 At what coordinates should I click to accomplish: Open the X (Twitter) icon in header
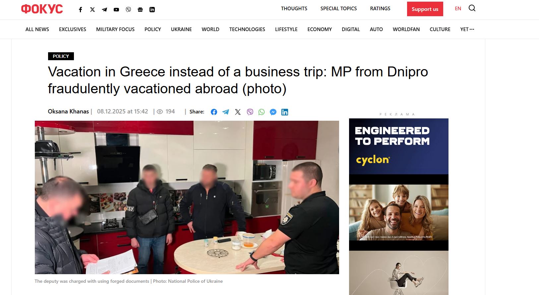click(x=92, y=10)
